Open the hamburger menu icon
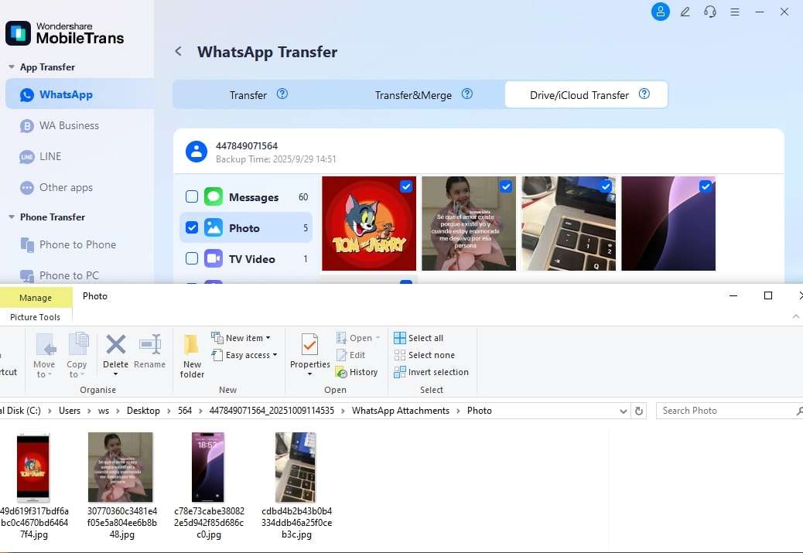Image resolution: width=803 pixels, height=553 pixels. point(735,12)
